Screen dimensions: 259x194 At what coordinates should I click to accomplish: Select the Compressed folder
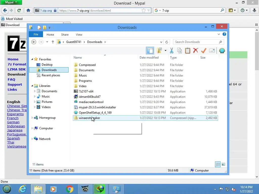coord(87,65)
